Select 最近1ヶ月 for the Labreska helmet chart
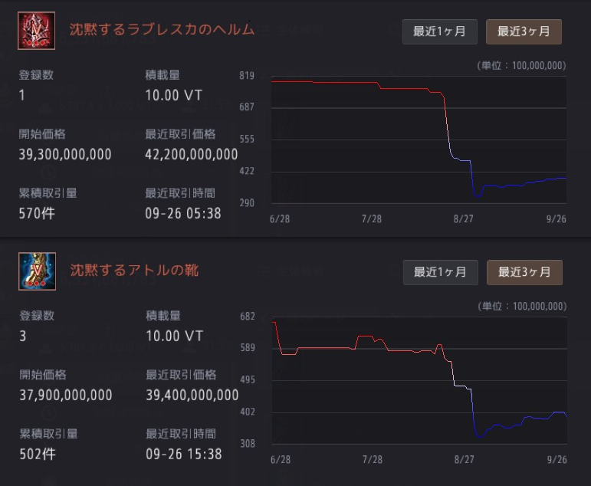591x486 pixels. tap(440, 31)
